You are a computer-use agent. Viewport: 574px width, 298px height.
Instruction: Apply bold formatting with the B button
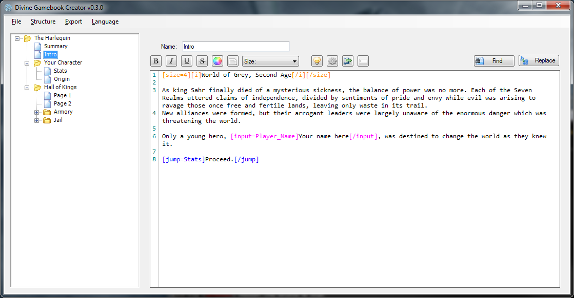click(x=155, y=61)
